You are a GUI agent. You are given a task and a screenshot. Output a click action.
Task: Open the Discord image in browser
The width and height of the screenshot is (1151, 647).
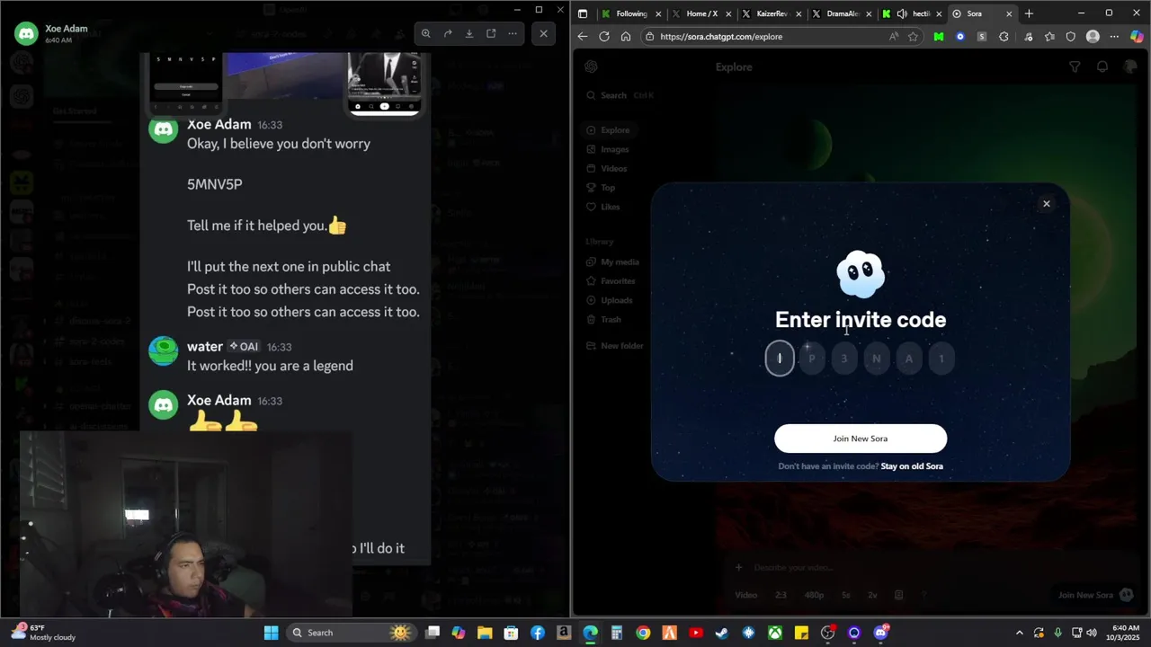pos(491,33)
